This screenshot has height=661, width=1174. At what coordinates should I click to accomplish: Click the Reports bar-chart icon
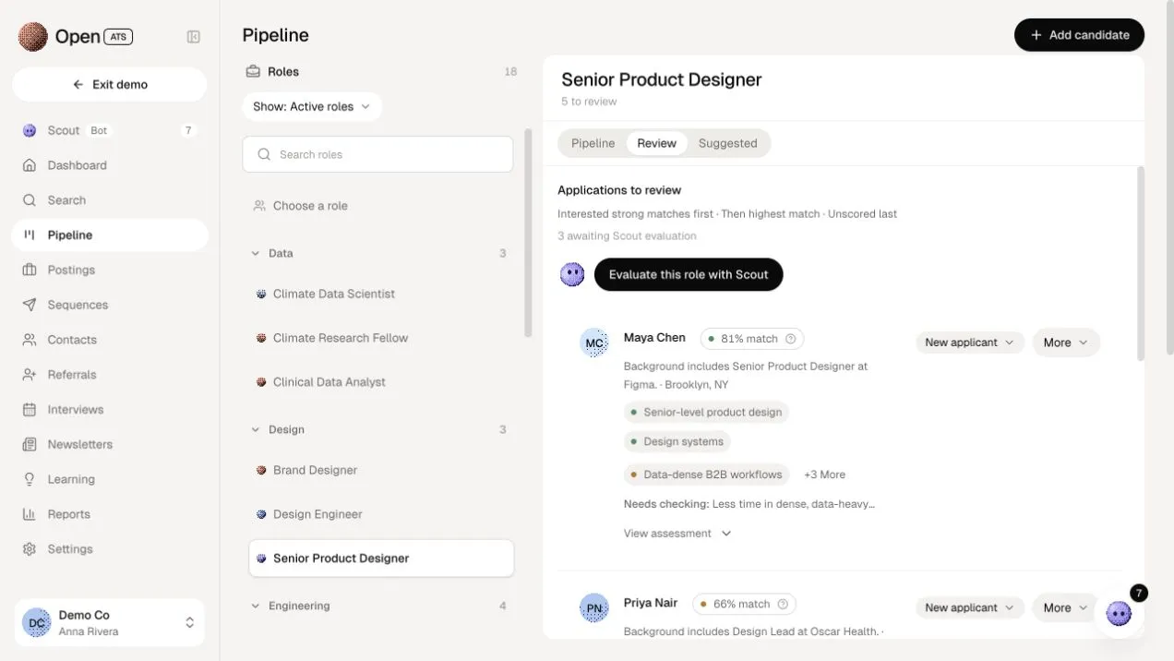pyautogui.click(x=30, y=514)
